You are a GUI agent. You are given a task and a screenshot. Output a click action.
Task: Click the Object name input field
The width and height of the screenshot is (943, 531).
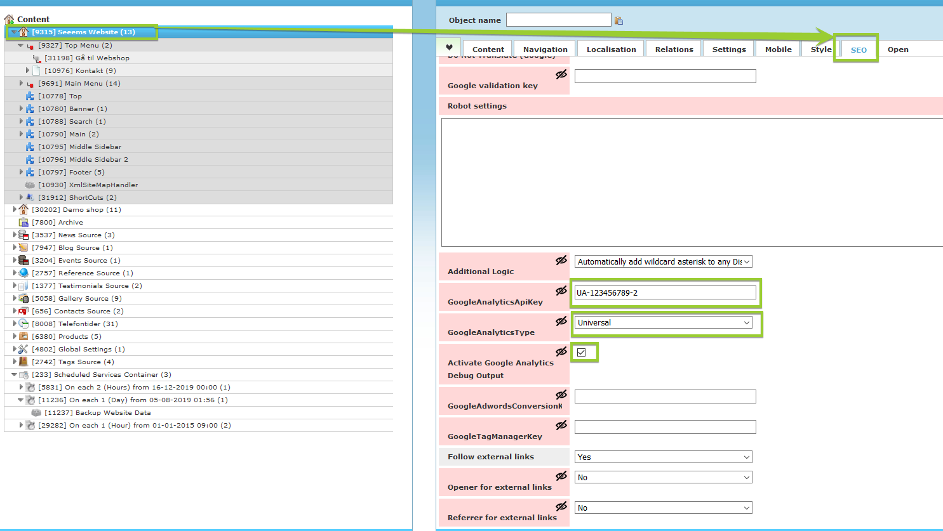tap(558, 20)
